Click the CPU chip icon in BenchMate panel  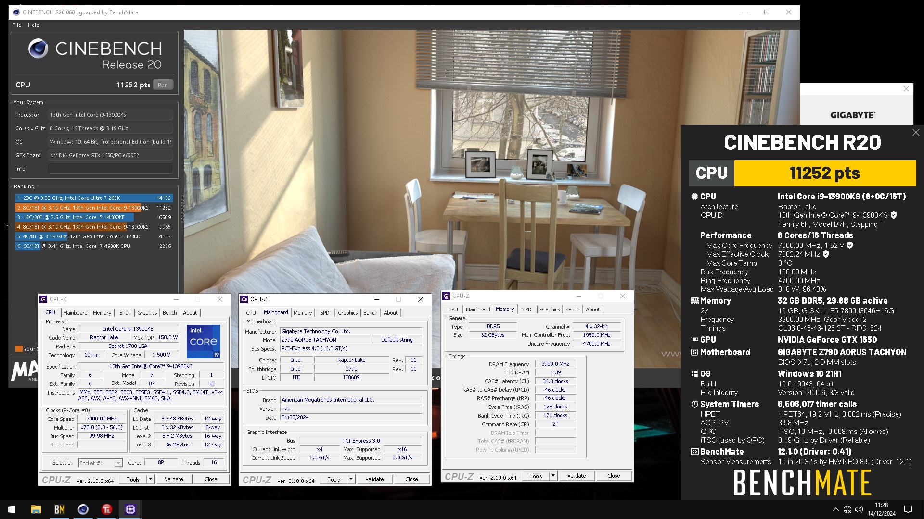[x=694, y=197]
